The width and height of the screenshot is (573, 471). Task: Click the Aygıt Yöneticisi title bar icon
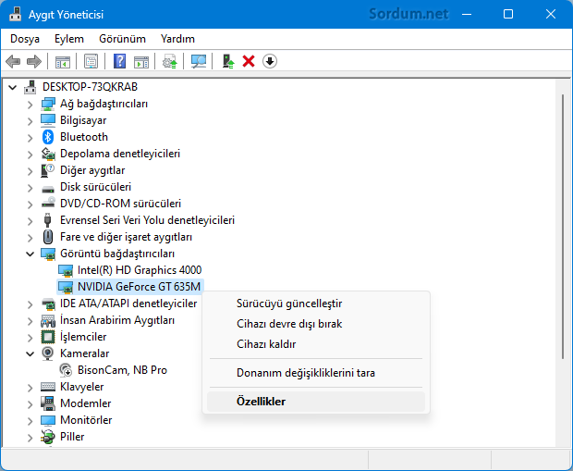16,14
